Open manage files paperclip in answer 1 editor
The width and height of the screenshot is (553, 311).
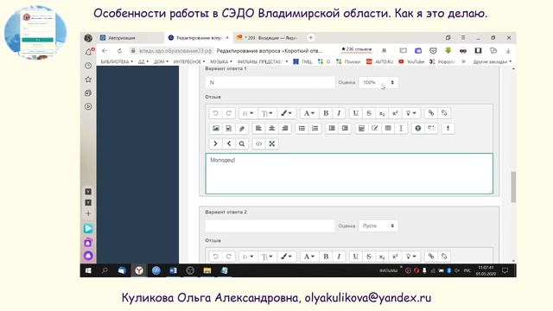click(x=242, y=129)
